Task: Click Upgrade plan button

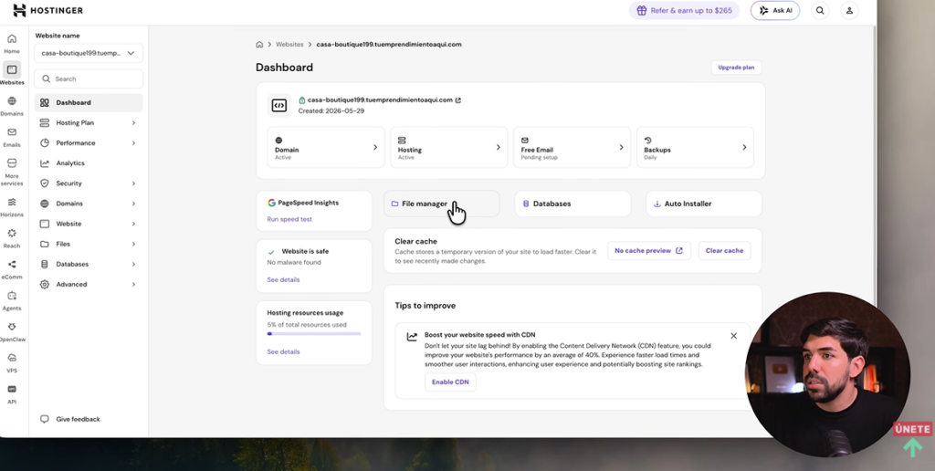Action: [x=736, y=68]
